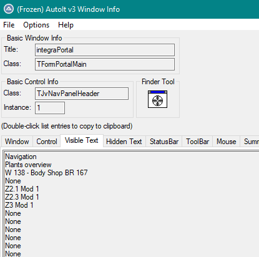Screen dimensions: 259x257
Task: Click the Title field containing integraPortal
Action: [105, 50]
